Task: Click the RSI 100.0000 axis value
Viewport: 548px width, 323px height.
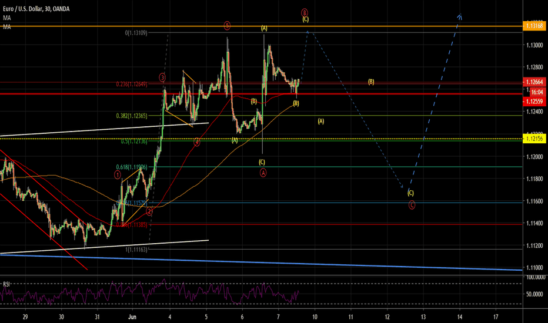Action: point(536,277)
